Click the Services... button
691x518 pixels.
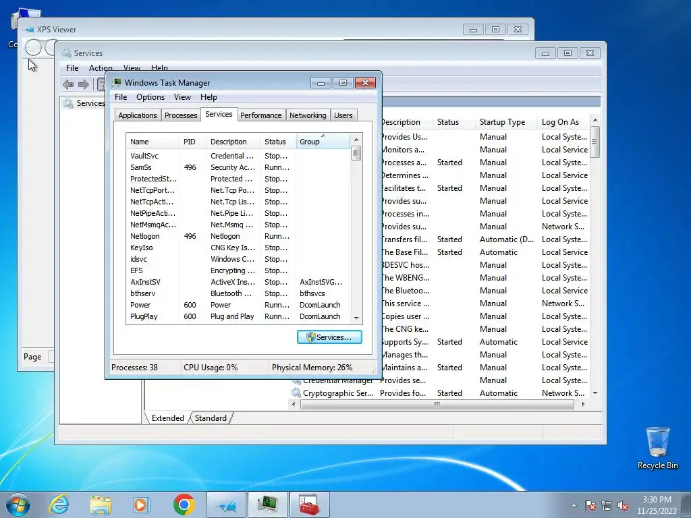[329, 337]
